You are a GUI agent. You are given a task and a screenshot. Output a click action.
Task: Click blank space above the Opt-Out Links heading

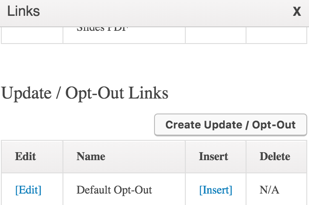coord(154,63)
